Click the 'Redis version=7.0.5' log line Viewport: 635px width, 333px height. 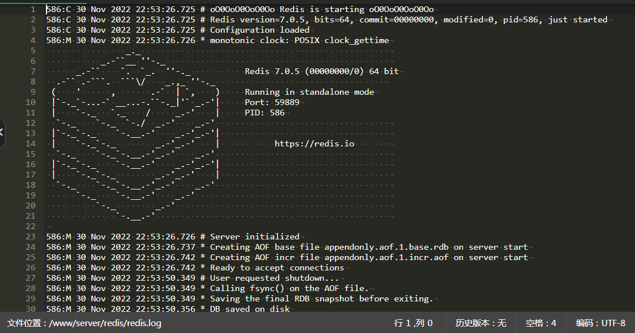327,20
